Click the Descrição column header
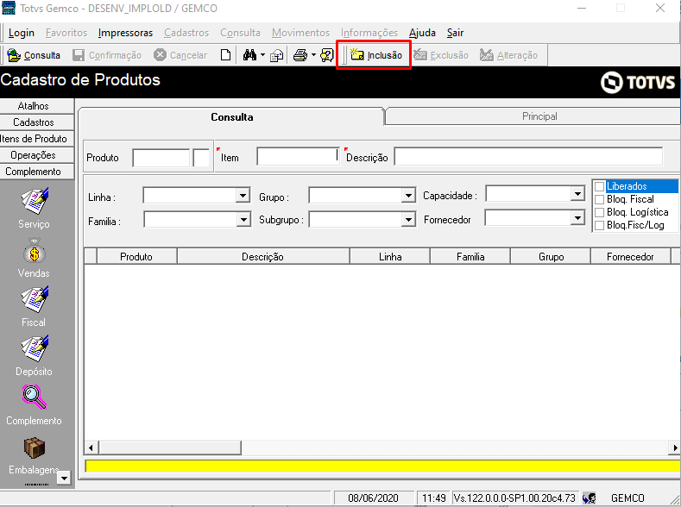Screen dimensions: 681x507 click(262, 257)
